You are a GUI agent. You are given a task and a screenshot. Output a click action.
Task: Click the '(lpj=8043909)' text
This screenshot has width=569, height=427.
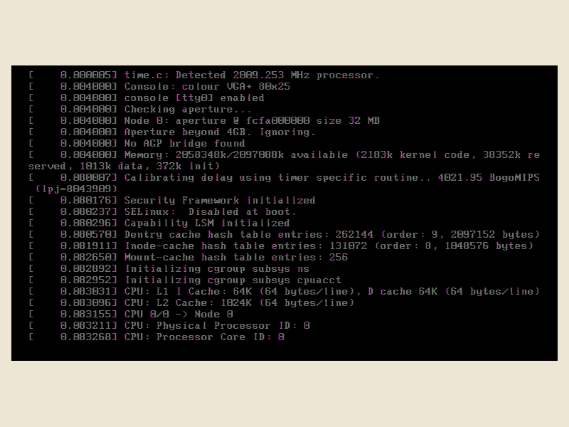(77, 189)
